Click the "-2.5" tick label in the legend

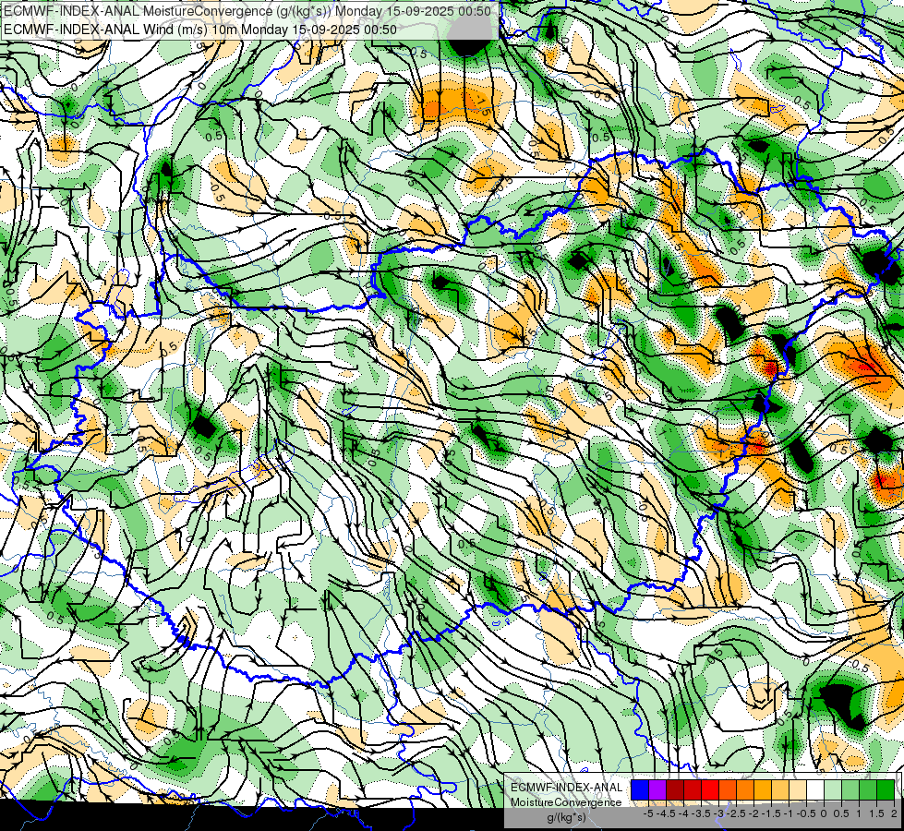736,813
